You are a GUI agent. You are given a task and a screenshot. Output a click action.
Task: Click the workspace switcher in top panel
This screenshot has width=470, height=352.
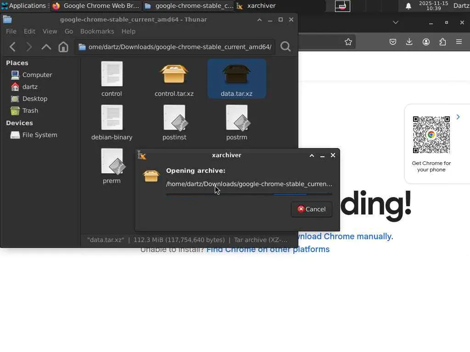(x=342, y=6)
